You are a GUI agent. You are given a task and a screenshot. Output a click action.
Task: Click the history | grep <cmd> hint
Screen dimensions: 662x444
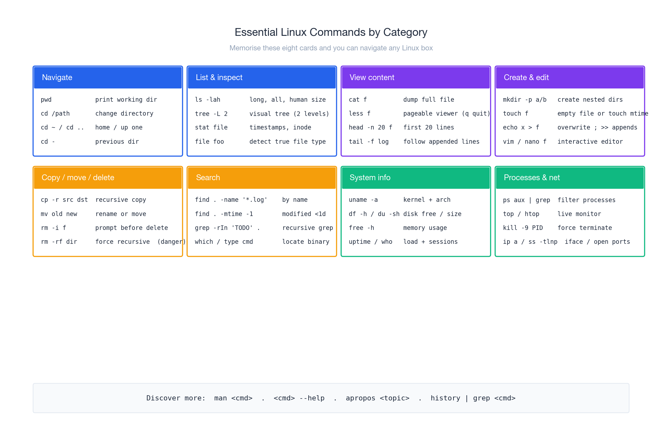pos(473,398)
